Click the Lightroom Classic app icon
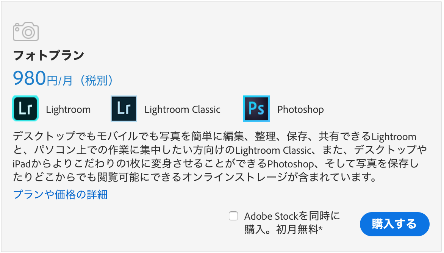The image size is (444, 253). pyautogui.click(x=124, y=109)
